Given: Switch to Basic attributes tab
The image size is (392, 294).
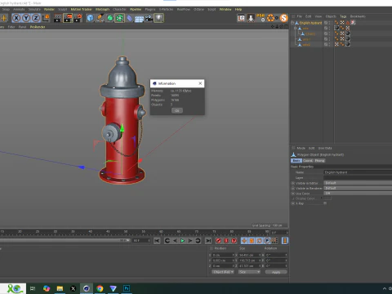Looking at the screenshot, I should point(296,161).
